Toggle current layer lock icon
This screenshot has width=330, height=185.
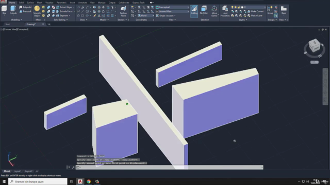pos(239,7)
